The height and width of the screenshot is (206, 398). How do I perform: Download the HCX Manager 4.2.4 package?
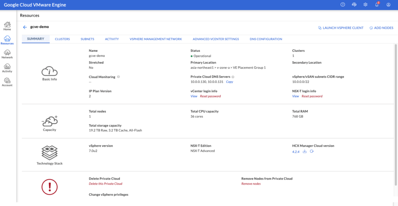tap(305, 152)
